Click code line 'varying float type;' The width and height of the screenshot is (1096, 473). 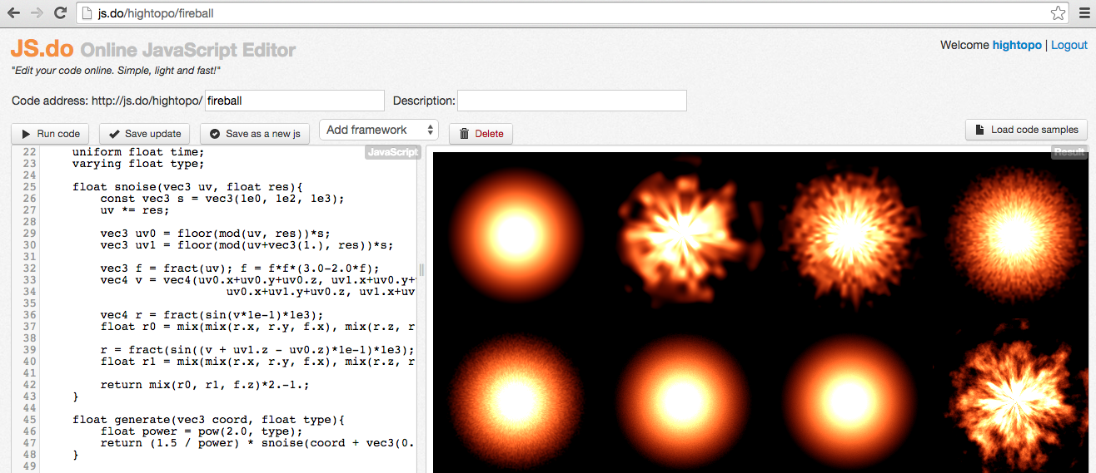[138, 164]
